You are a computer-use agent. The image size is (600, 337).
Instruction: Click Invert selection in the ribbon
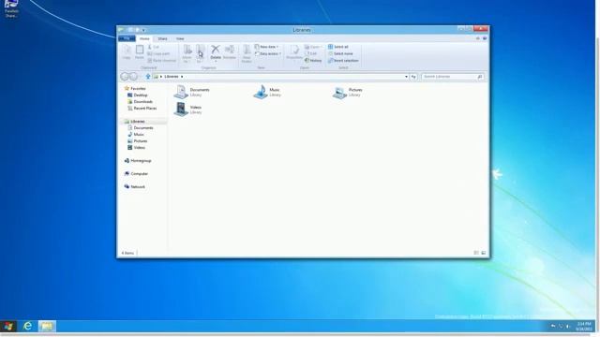click(x=343, y=61)
